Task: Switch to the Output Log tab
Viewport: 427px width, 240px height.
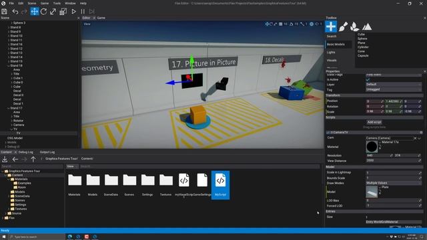Action: click(47, 152)
